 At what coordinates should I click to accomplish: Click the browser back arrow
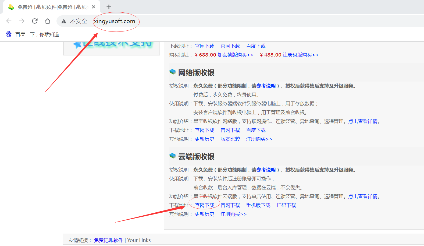pyautogui.click(x=9, y=21)
